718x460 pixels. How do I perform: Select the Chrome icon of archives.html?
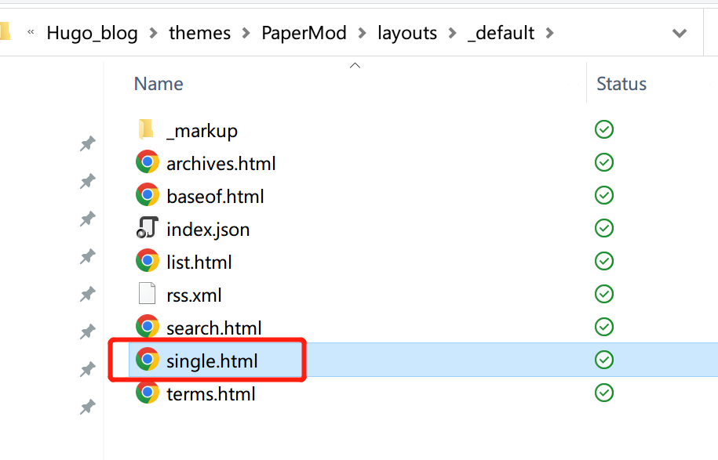click(x=148, y=162)
